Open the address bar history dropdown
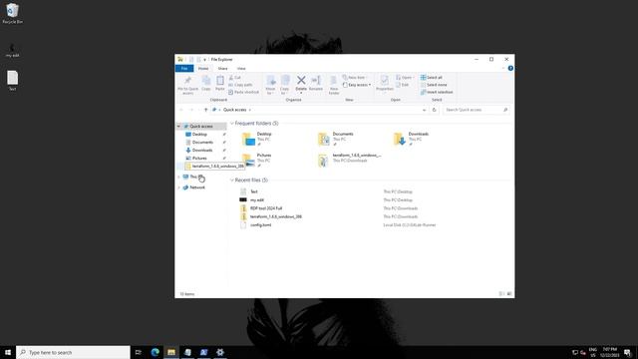The image size is (638, 359). tap(424, 110)
